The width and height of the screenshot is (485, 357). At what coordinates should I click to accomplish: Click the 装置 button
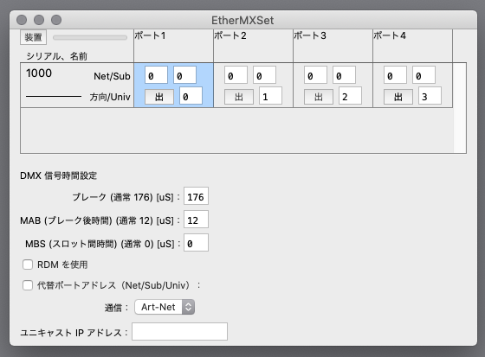(x=34, y=37)
